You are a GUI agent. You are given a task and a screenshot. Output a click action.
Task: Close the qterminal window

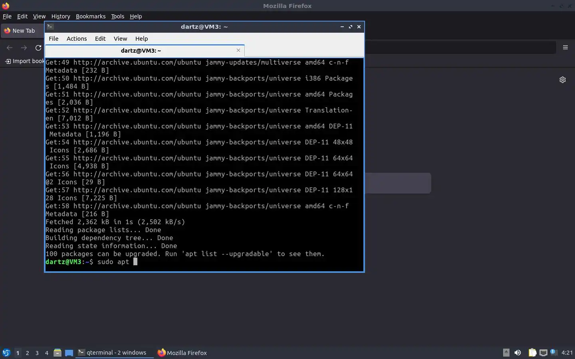(359, 27)
